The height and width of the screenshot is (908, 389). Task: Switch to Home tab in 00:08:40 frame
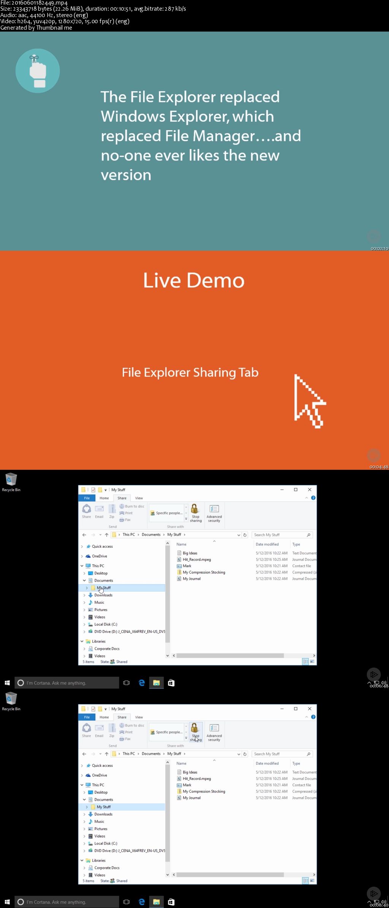pos(104,717)
